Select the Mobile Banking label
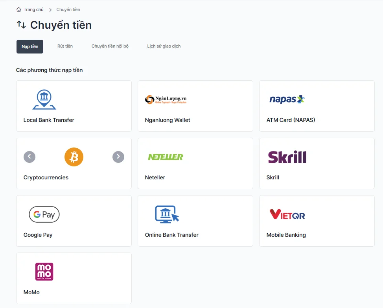The image size is (383, 308). (286, 235)
